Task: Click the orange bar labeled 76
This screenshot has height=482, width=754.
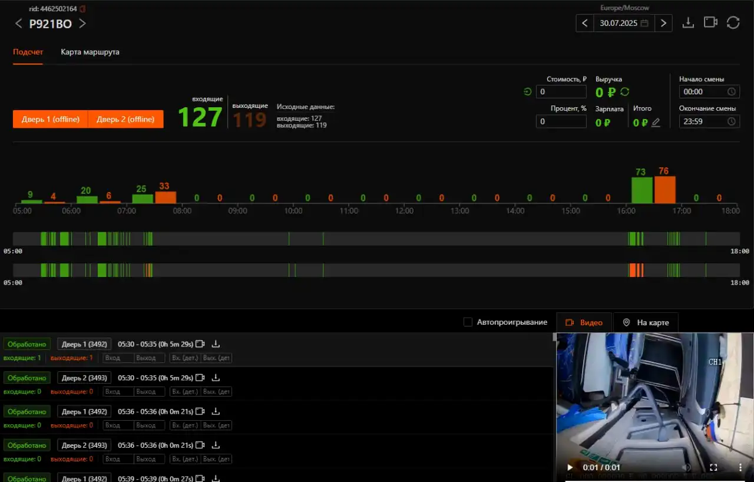Action: point(664,190)
